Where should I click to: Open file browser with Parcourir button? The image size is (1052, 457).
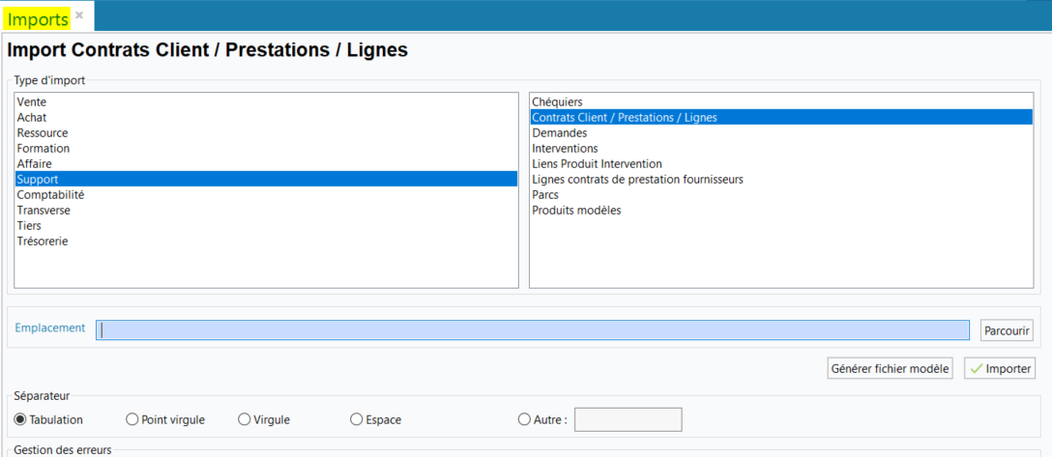1007,329
